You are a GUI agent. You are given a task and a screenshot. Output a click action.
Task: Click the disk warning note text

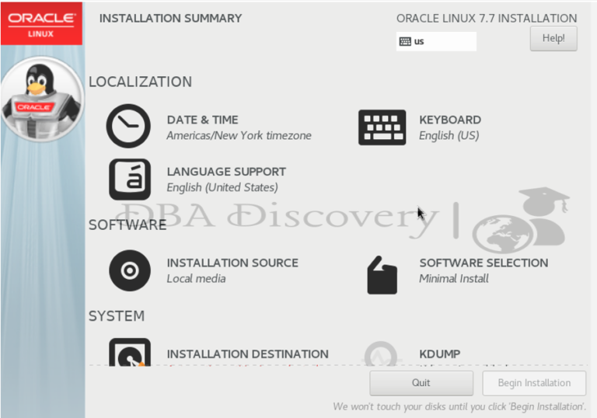[459, 406]
